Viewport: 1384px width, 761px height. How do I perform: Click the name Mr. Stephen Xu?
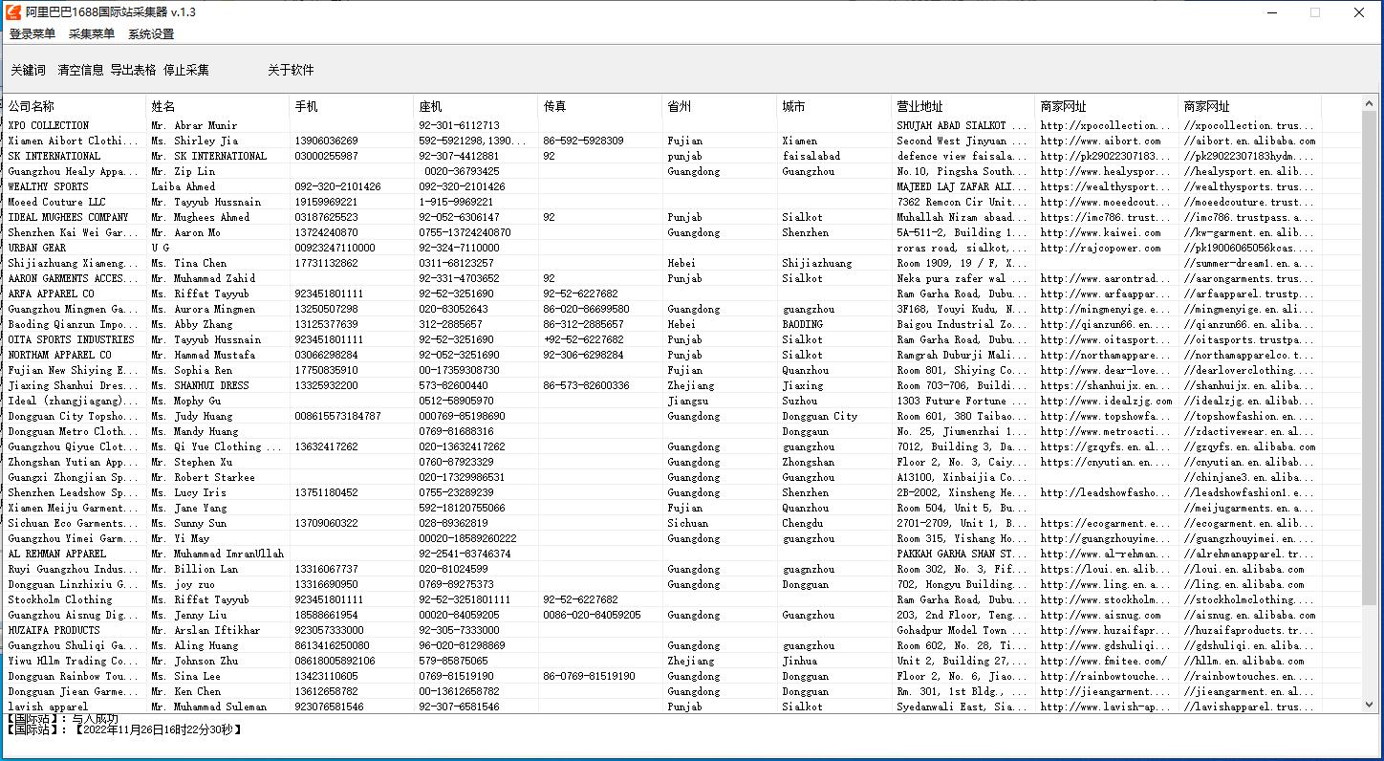click(x=191, y=462)
